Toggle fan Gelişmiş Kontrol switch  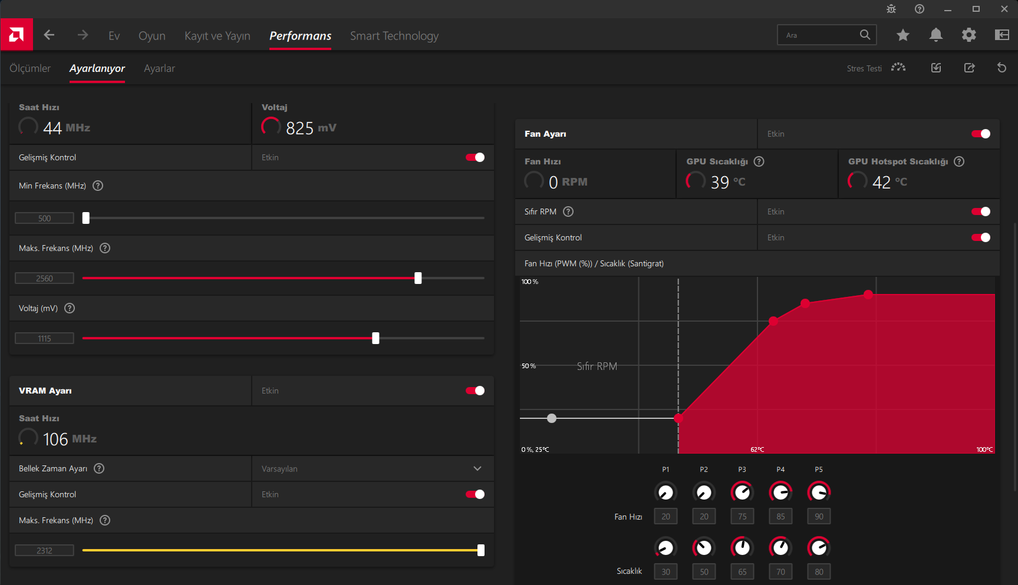click(x=981, y=237)
